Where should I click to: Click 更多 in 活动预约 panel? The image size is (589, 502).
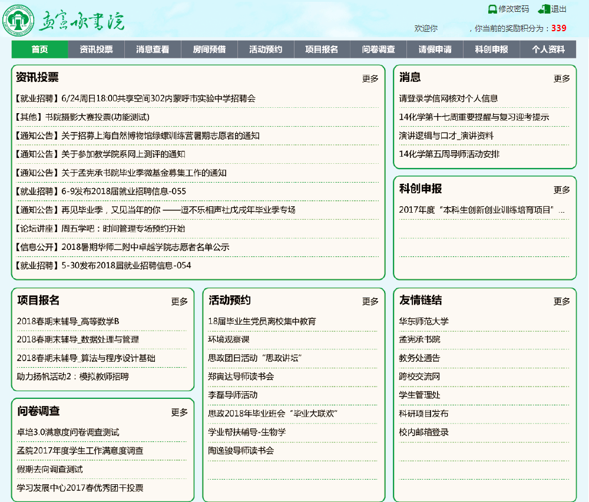(x=370, y=301)
